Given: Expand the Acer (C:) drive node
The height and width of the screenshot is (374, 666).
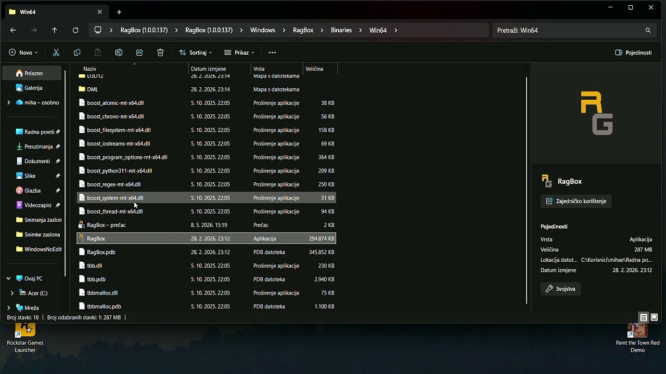Looking at the screenshot, I should [x=12, y=293].
